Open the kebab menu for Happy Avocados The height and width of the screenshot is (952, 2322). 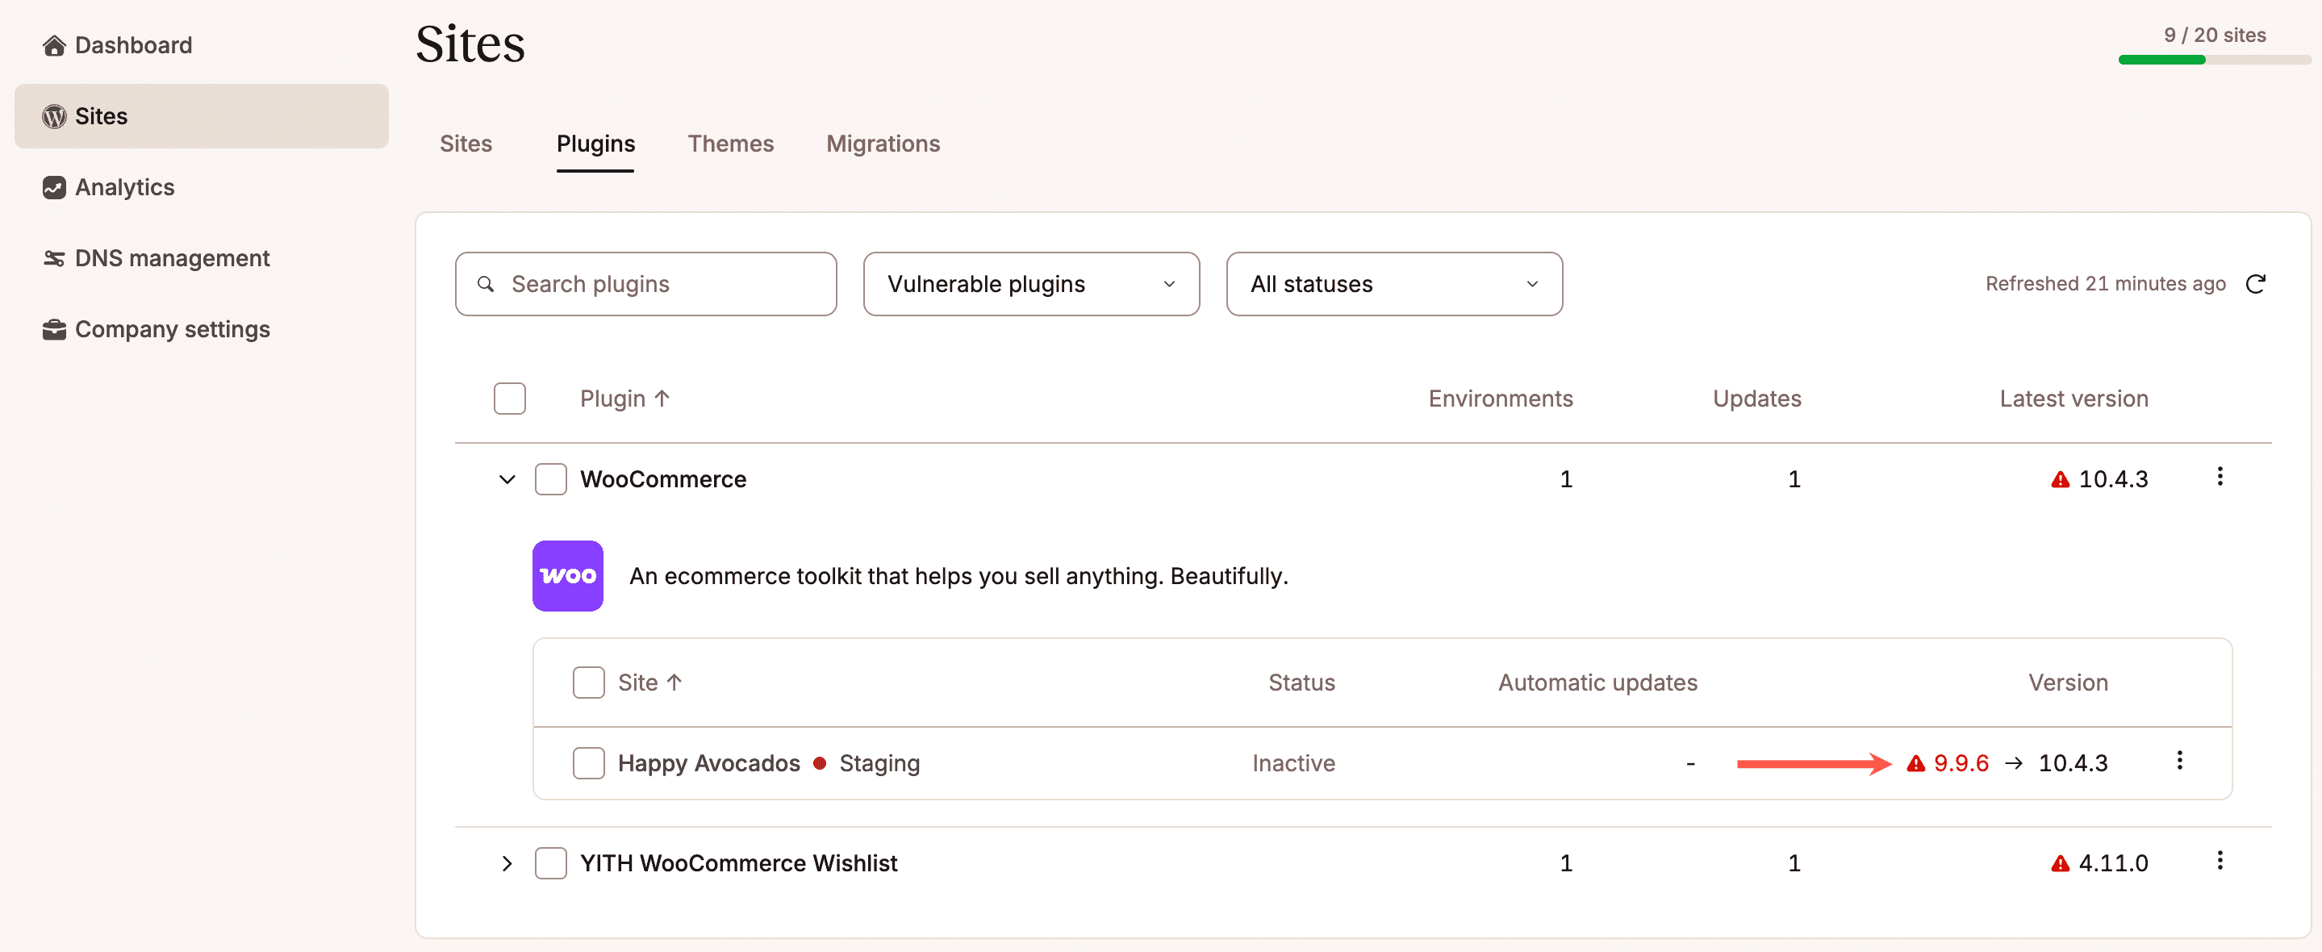(2181, 762)
